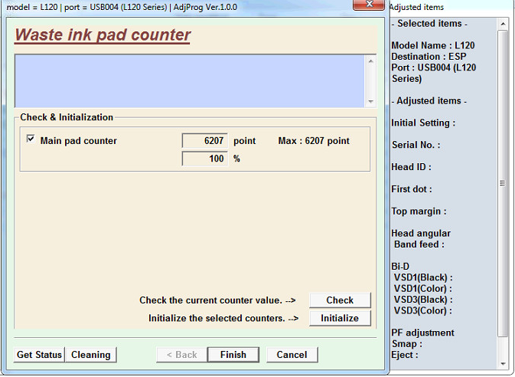Open the Cleaning function
The height and width of the screenshot is (377, 515).
[x=91, y=355]
